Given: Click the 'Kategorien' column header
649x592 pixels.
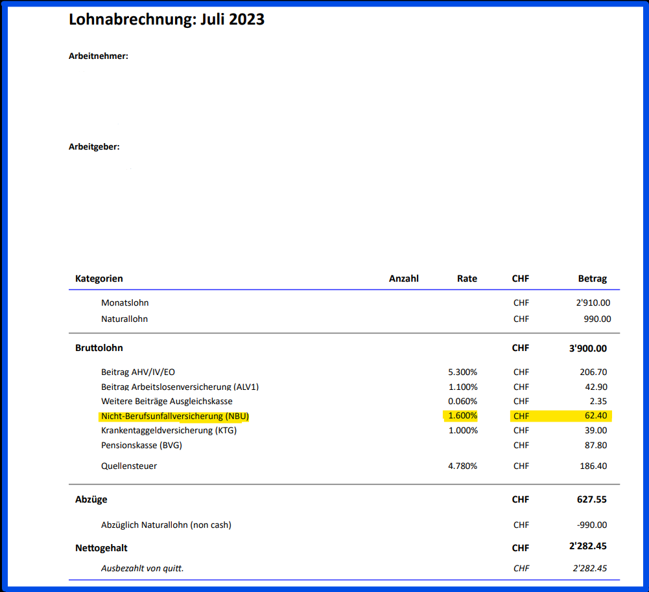Looking at the screenshot, I should click(99, 279).
